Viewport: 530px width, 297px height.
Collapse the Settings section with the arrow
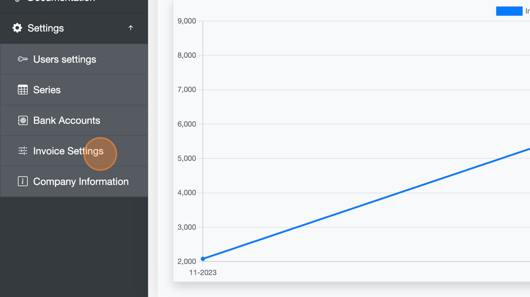(131, 28)
